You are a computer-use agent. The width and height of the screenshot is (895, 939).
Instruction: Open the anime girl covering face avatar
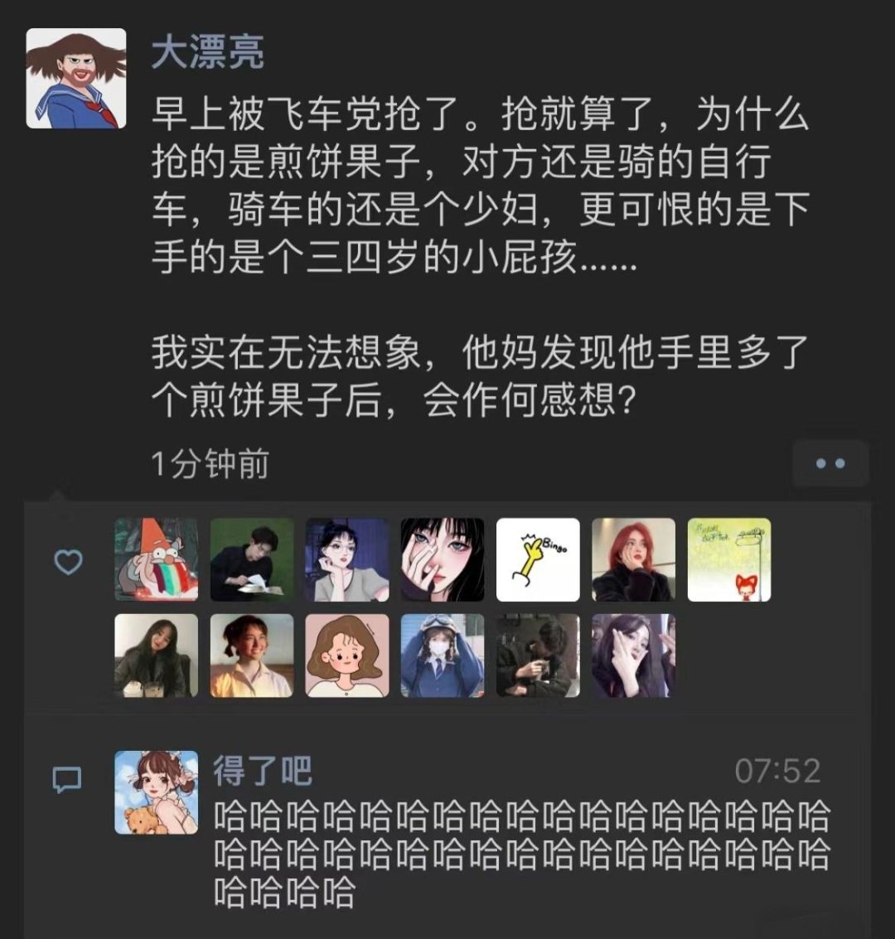[443, 559]
